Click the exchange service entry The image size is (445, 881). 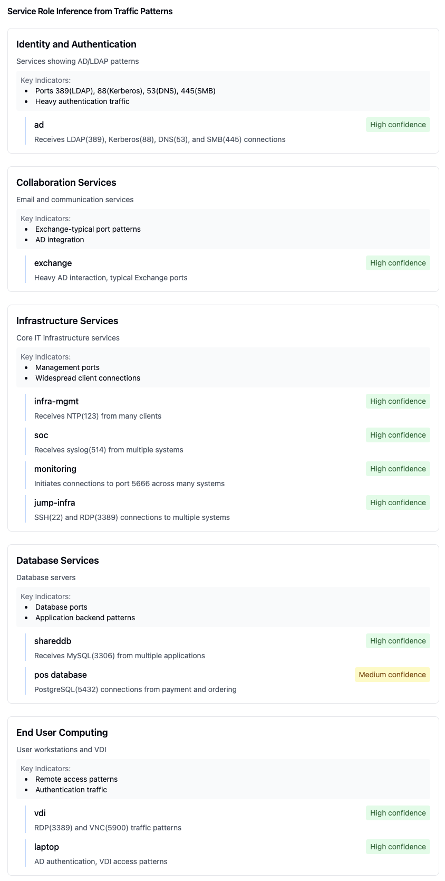pyautogui.click(x=53, y=263)
